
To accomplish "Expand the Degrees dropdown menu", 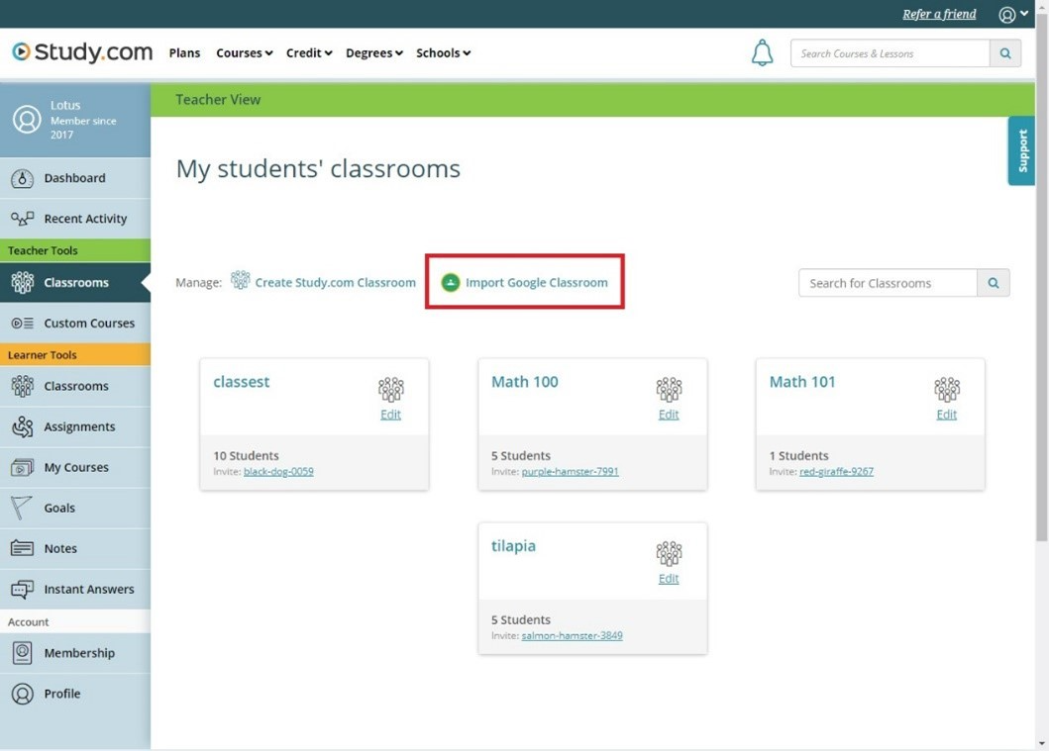I will click(374, 52).
